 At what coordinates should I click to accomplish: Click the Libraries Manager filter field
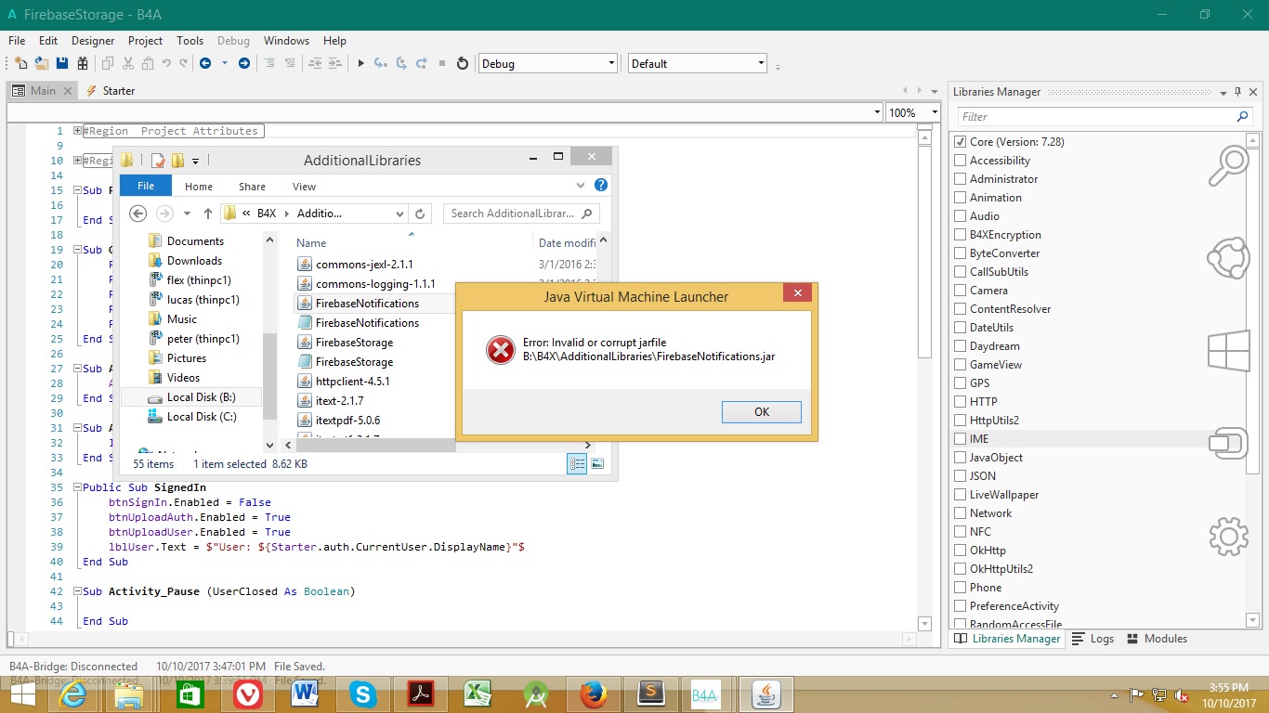pyautogui.click(x=1105, y=116)
